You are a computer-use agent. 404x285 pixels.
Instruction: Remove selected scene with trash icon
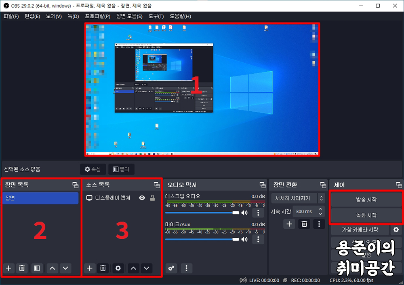(22, 268)
